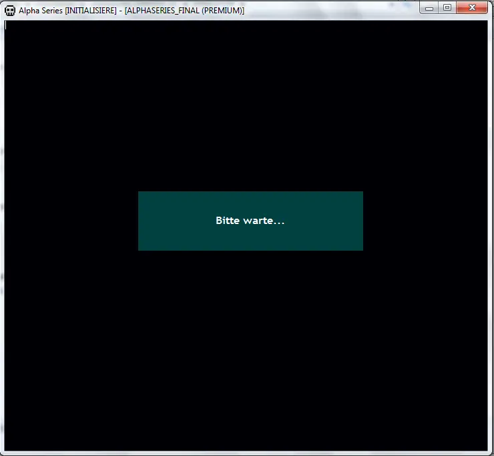Screen dimensions: 494x456
Task: Maximize the Alpha Series window
Action: [447, 8]
